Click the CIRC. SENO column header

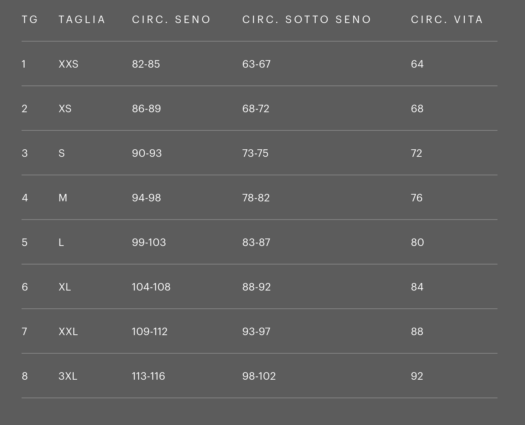coord(171,19)
